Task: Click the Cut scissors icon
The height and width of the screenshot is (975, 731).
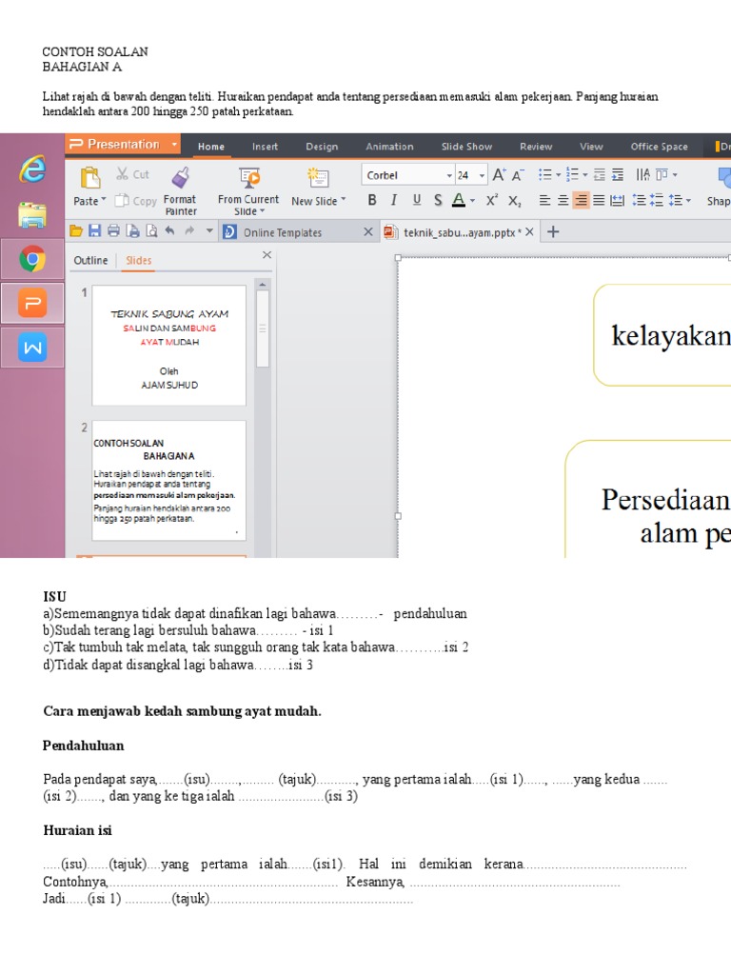Action: pyautogui.click(x=123, y=174)
